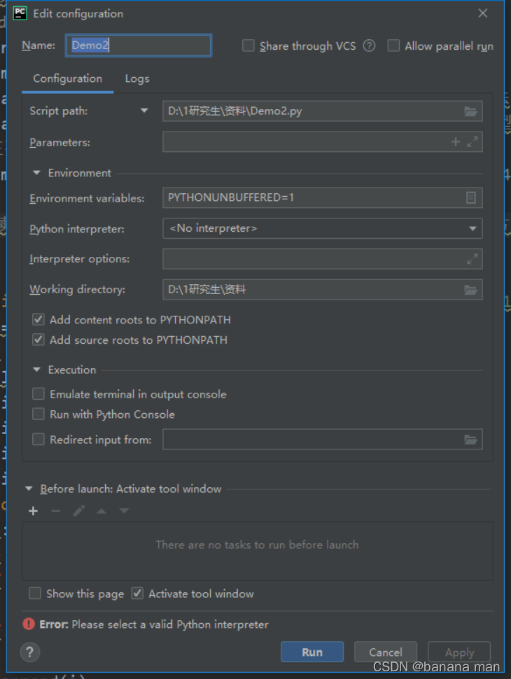Image resolution: width=511 pixels, height=679 pixels.
Task: Collapse the Before launch section
Action: (29, 489)
